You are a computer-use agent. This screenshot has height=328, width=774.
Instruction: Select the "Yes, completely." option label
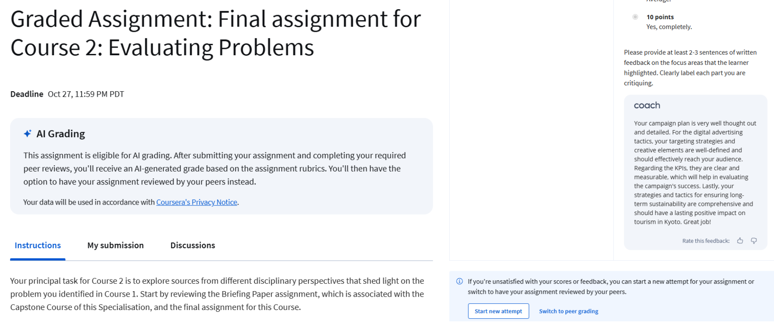click(669, 27)
